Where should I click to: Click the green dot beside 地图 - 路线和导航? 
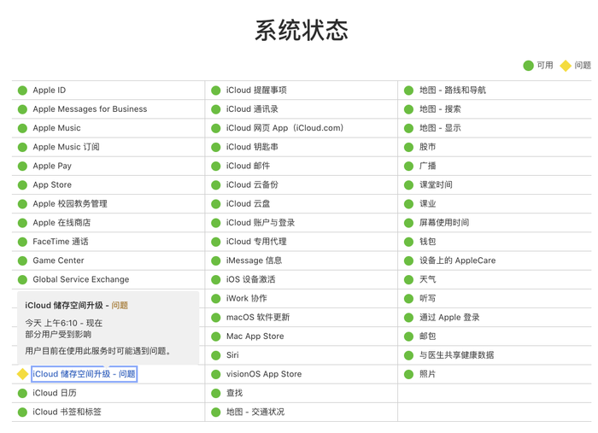pos(409,91)
